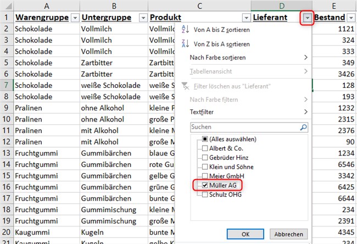357x244 pixels.
Task: Click the Warengruppe header cell text
Action: tap(42, 18)
